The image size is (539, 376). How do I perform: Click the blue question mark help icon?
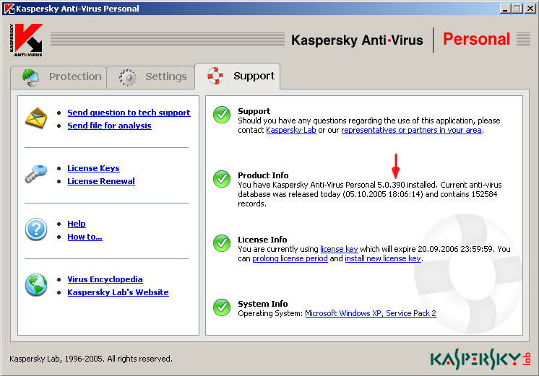(36, 229)
